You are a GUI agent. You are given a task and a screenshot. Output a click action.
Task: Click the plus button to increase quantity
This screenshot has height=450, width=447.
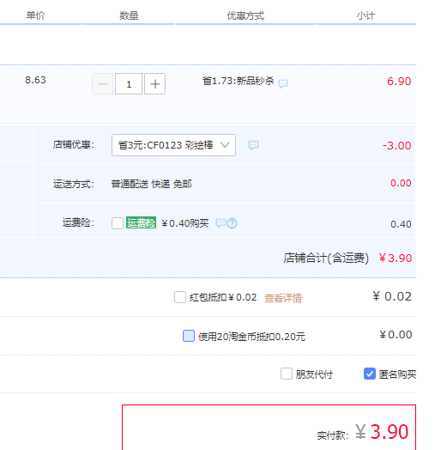click(154, 84)
